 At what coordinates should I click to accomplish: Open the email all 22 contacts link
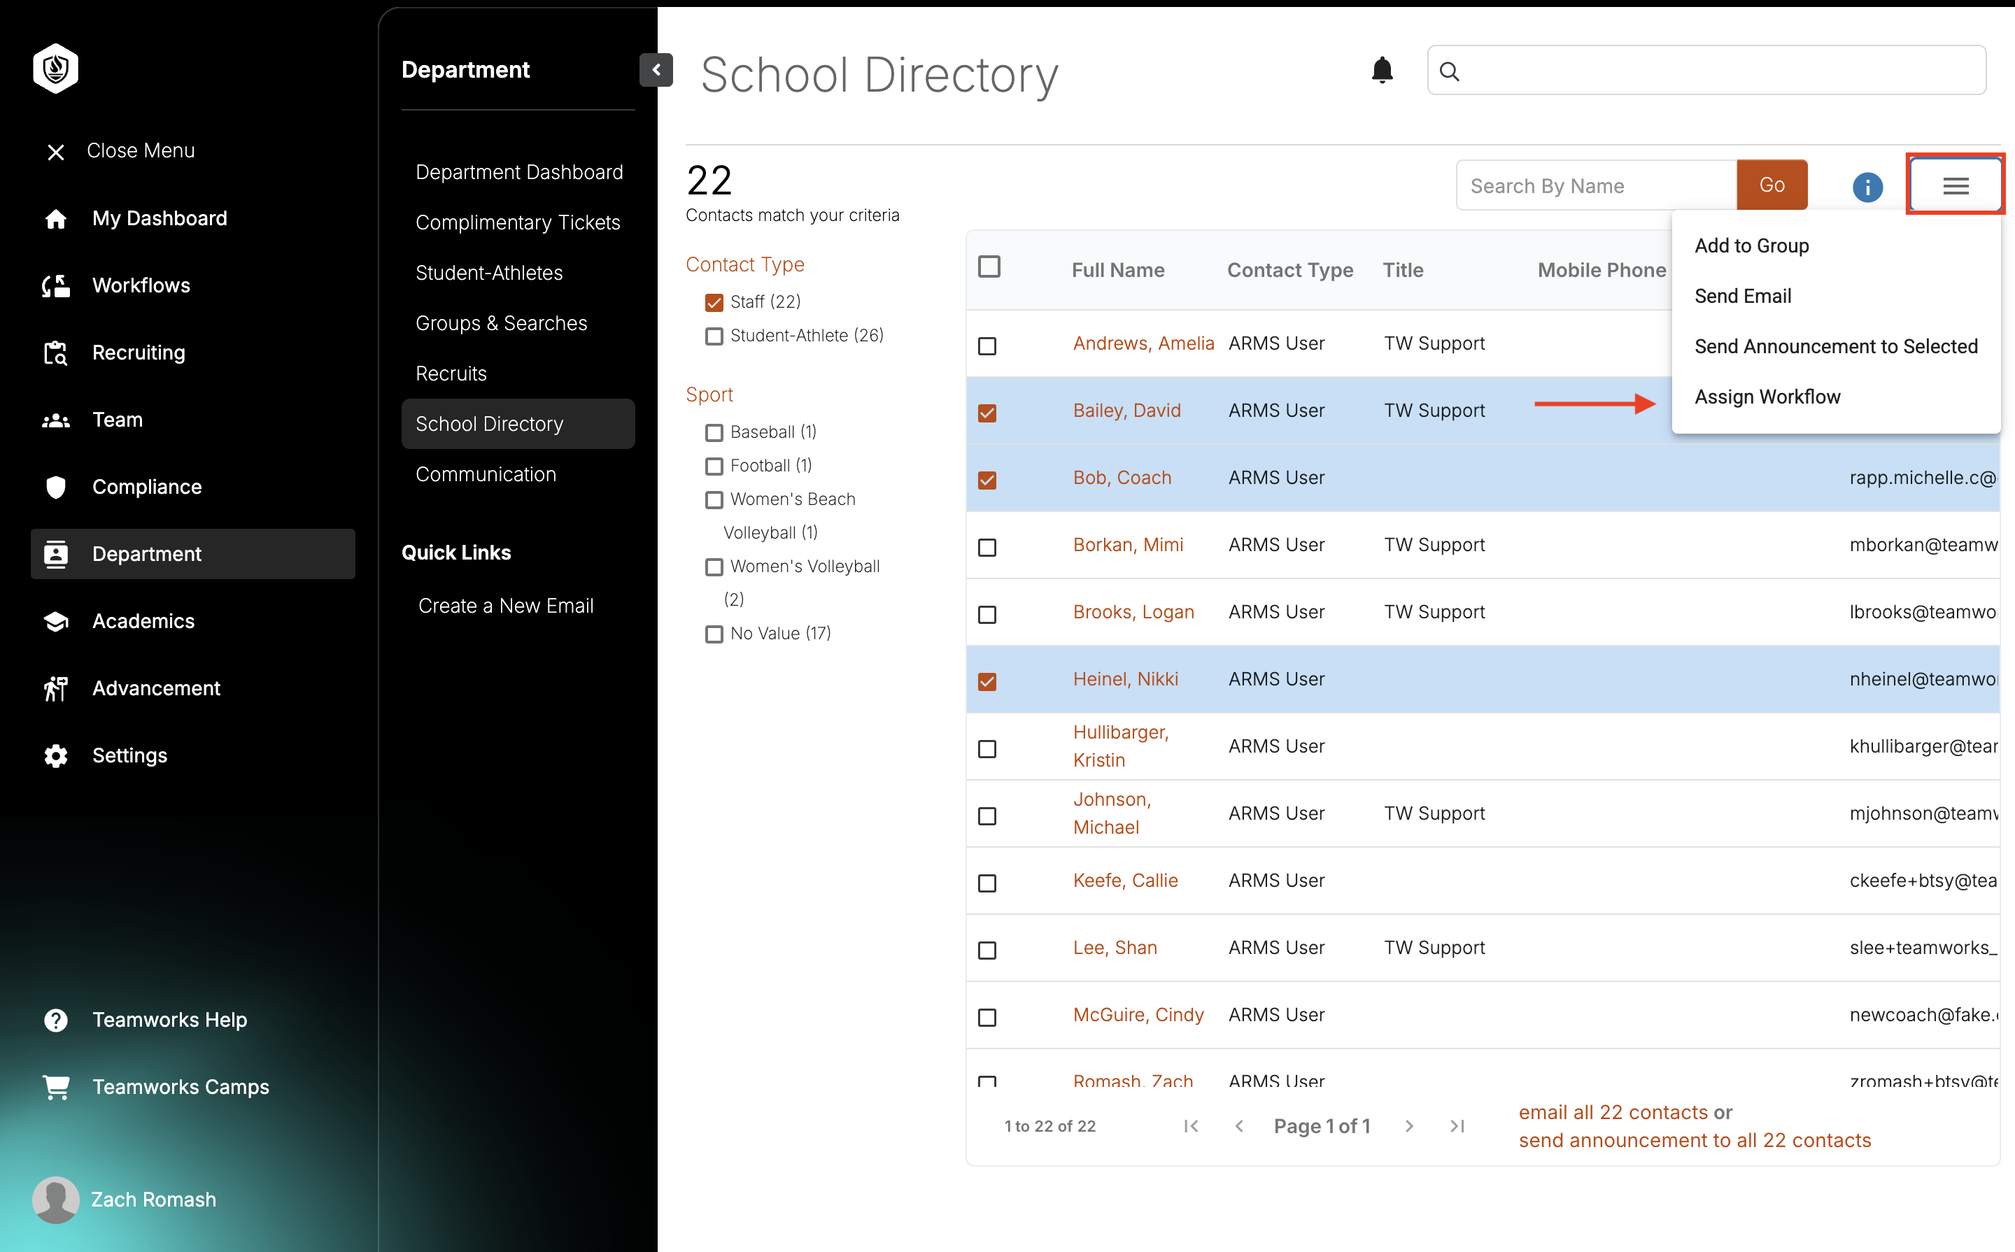(x=1613, y=1112)
